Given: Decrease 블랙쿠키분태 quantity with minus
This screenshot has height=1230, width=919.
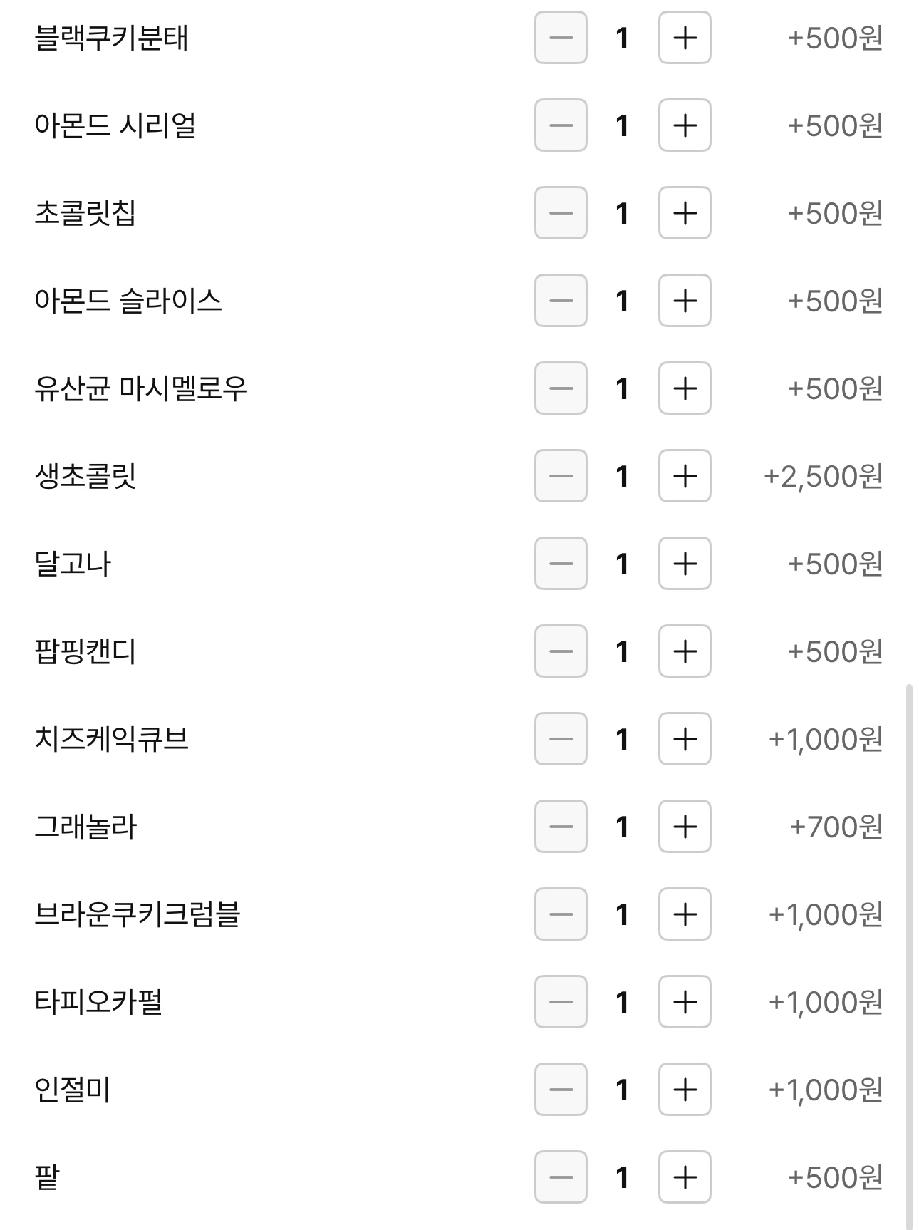Looking at the screenshot, I should point(561,38).
